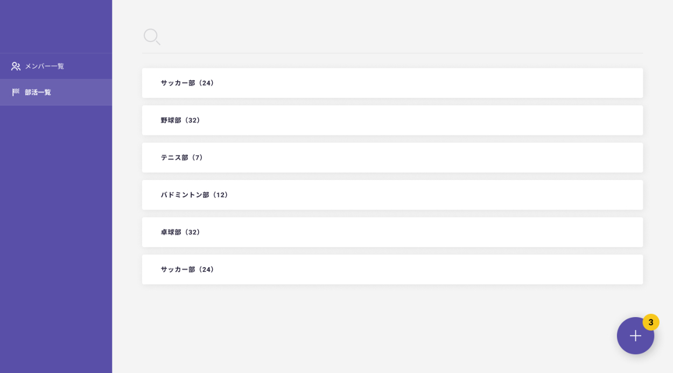Focus the search input field
Screen dimensions: 673x373
398,37
